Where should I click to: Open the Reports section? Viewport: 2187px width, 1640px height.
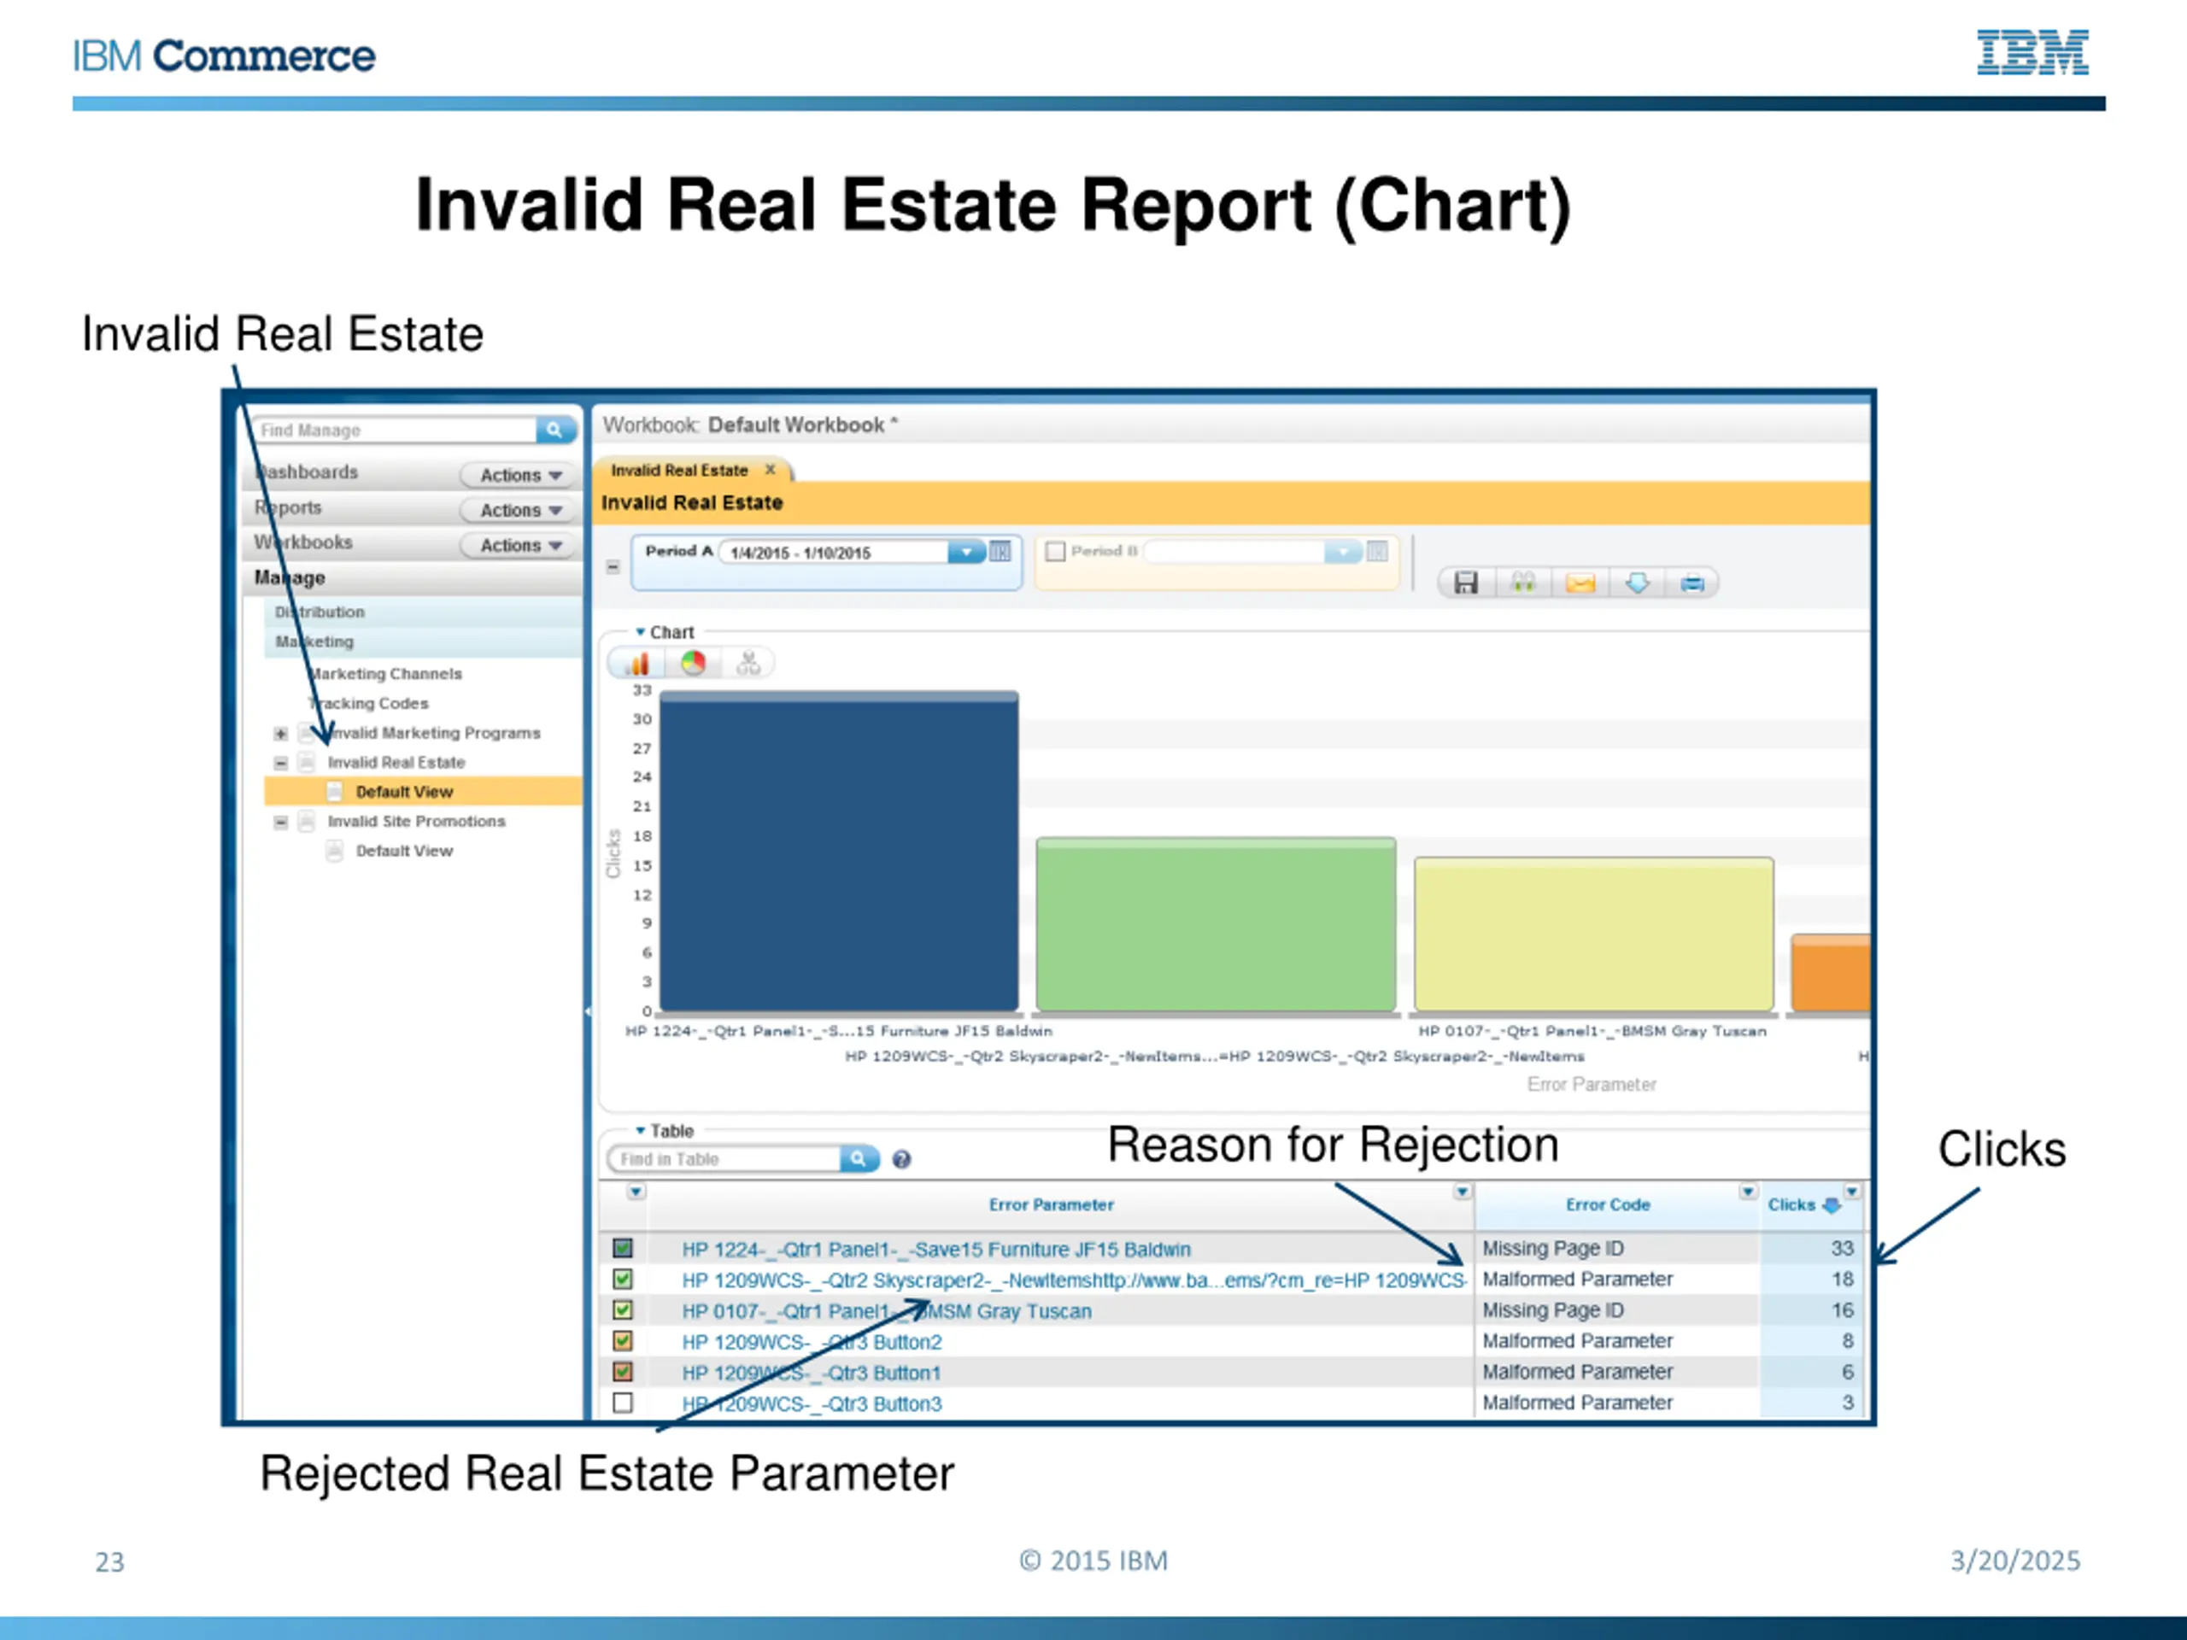point(288,507)
